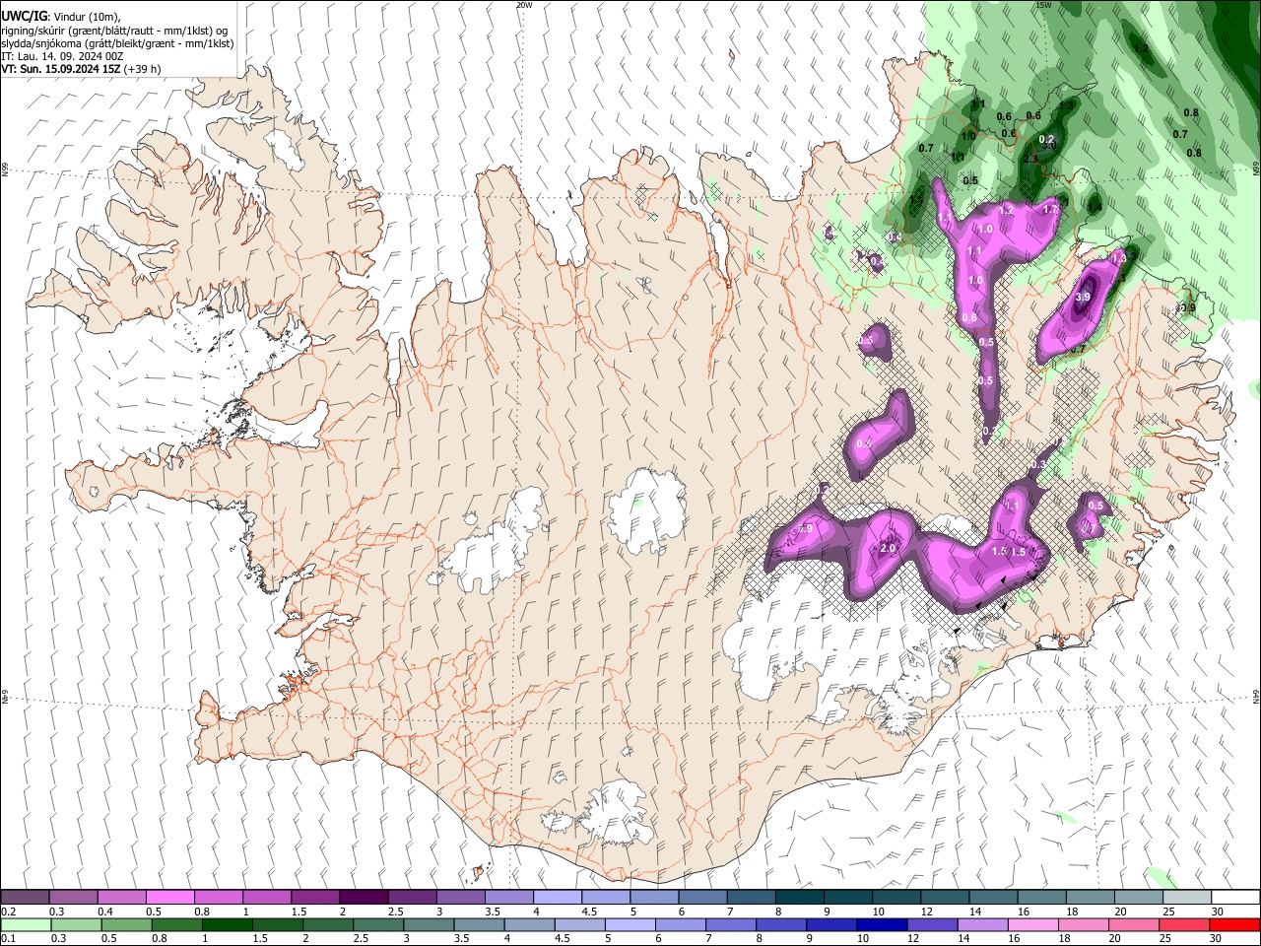Click the pale lavender 4–4.5 swatch on snow scale
The image size is (1261, 946).
(x=557, y=897)
